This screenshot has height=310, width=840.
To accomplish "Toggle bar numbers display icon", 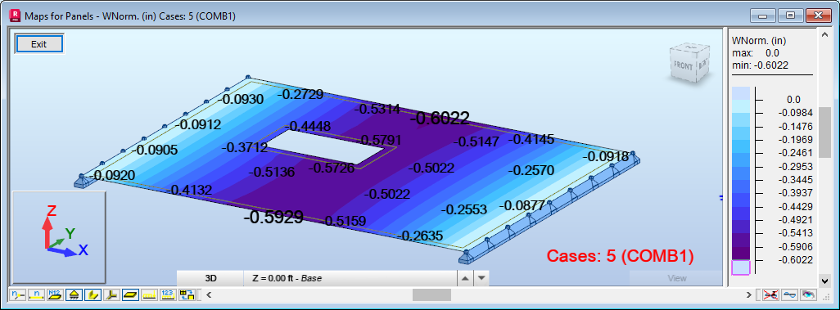I will (x=36, y=294).
